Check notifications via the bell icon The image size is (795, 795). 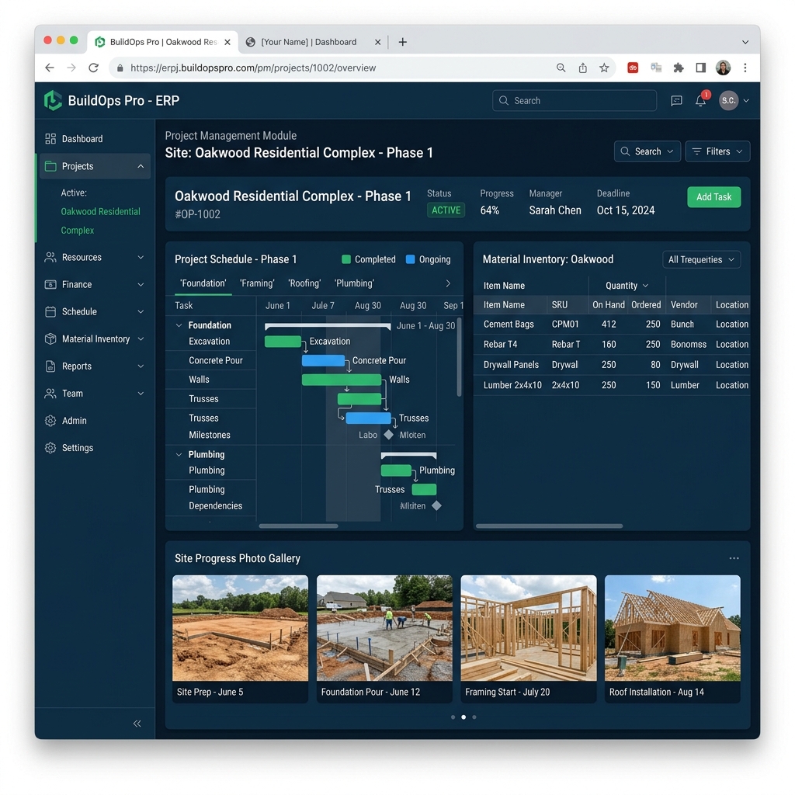click(700, 100)
